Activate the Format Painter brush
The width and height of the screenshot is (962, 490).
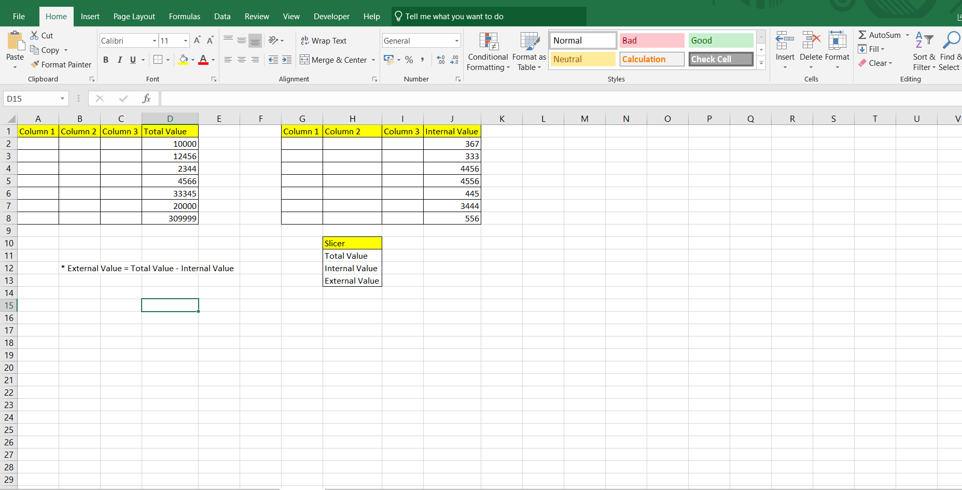click(35, 64)
